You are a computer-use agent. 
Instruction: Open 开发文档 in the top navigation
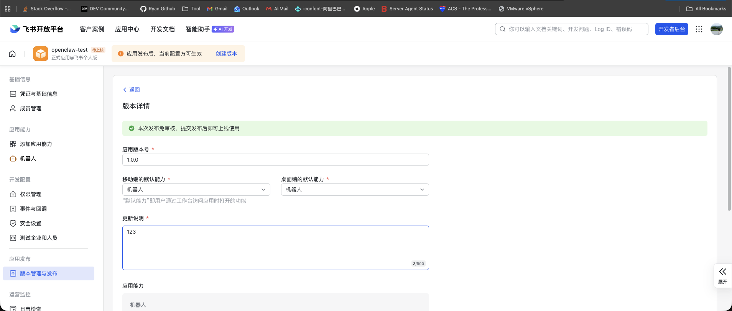click(x=163, y=29)
